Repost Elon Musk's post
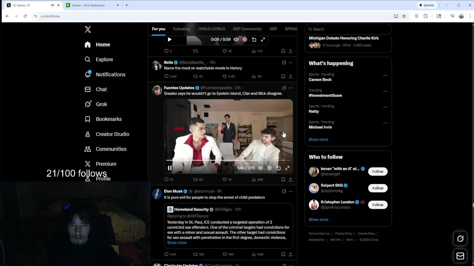 click(198, 255)
